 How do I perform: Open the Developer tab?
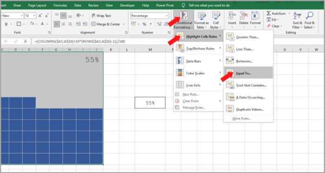coord(127,6)
